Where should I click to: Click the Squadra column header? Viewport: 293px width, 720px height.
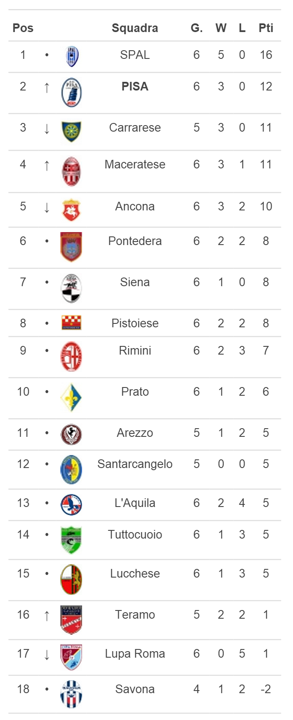[135, 28]
